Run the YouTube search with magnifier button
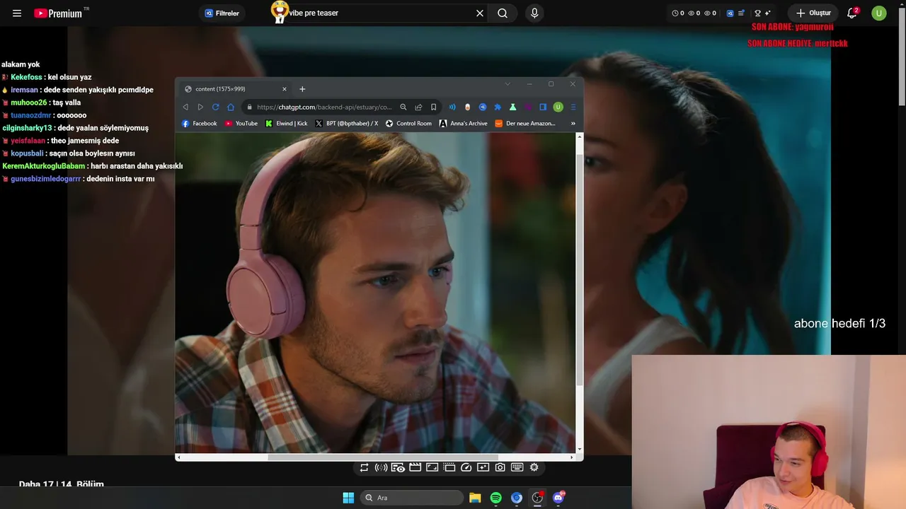906x509 pixels. 503,13
